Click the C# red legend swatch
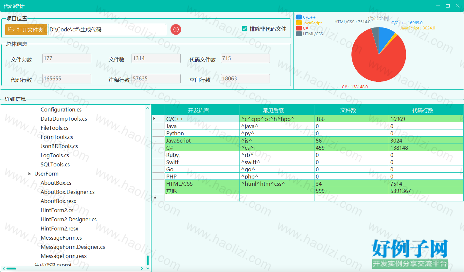The width and height of the screenshot is (464, 272). click(299, 28)
